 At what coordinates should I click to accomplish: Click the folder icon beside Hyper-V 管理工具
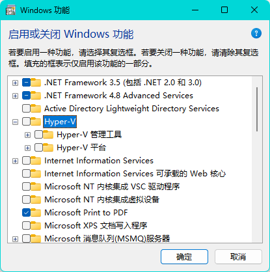(48, 135)
